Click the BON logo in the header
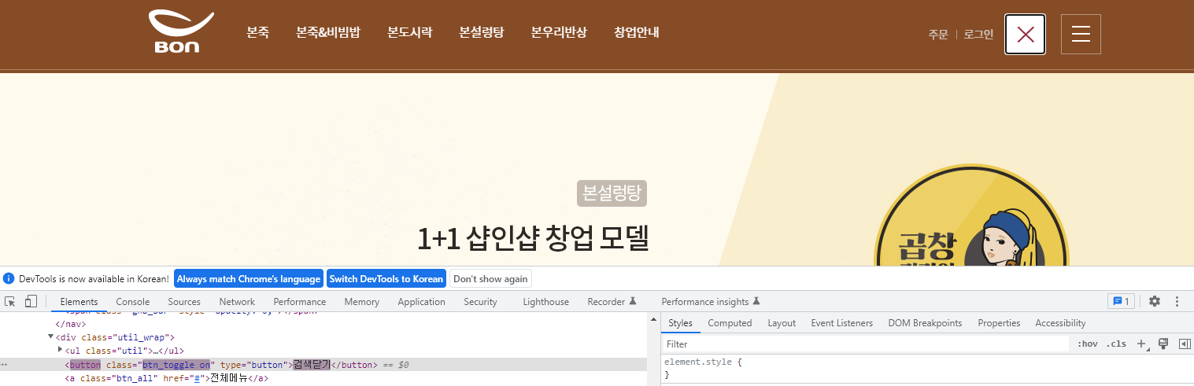Screen dimensions: 1194x386 (x=181, y=32)
